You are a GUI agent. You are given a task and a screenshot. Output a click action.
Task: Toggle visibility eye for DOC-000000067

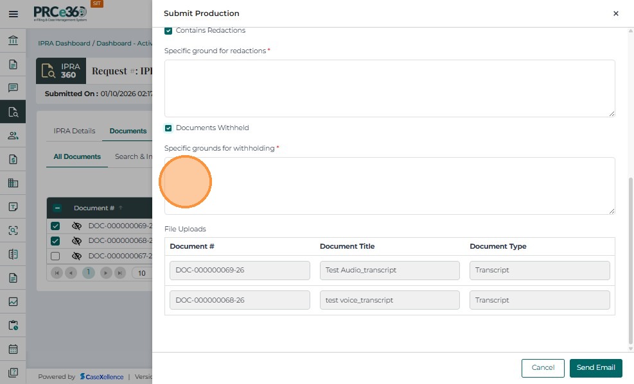76,256
